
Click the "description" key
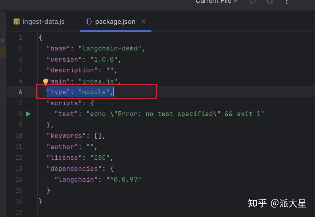tap(72, 70)
